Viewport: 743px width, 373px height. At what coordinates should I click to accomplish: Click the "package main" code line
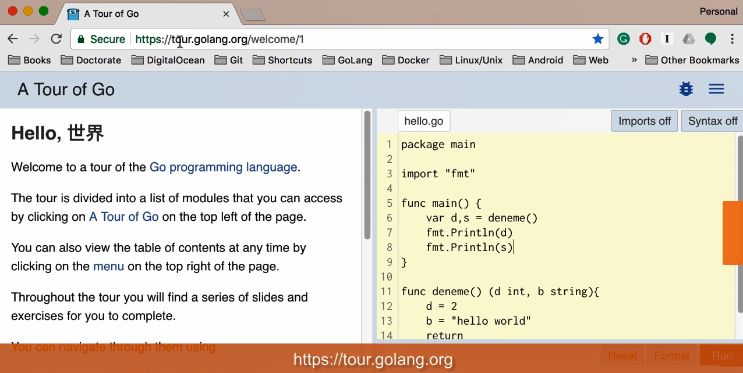tap(438, 145)
